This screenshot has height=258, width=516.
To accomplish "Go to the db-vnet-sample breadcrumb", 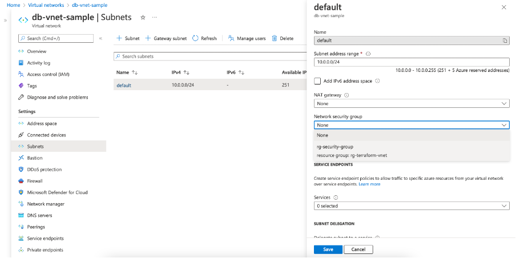I will [x=90, y=5].
